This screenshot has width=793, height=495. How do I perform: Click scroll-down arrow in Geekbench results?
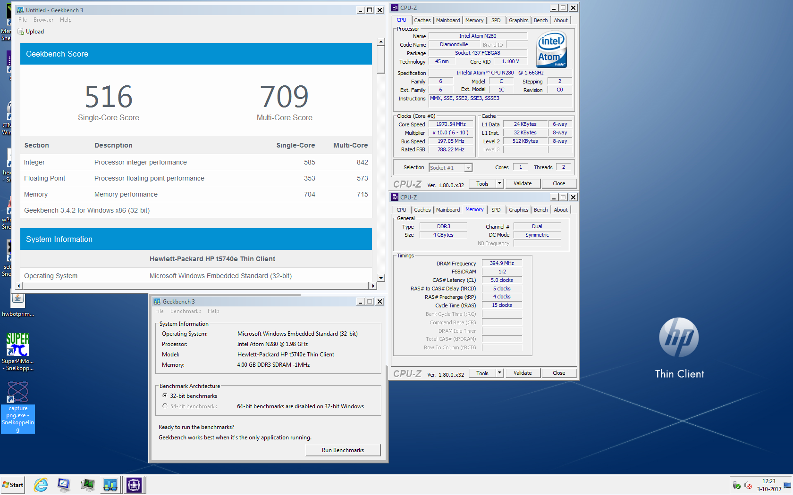tap(381, 278)
